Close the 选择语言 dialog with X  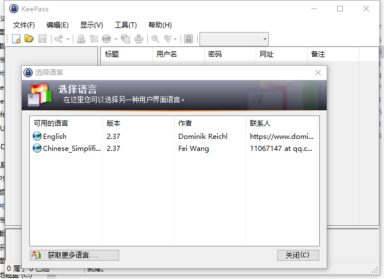pyautogui.click(x=318, y=73)
